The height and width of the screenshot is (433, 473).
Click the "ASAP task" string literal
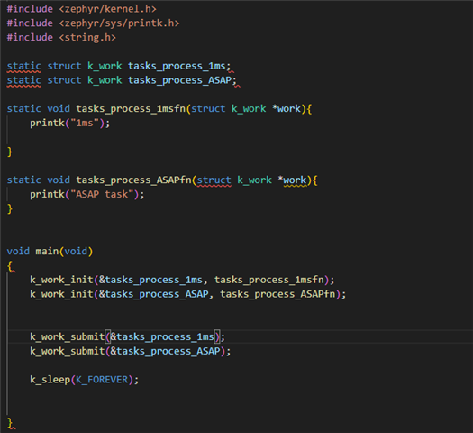(102, 194)
